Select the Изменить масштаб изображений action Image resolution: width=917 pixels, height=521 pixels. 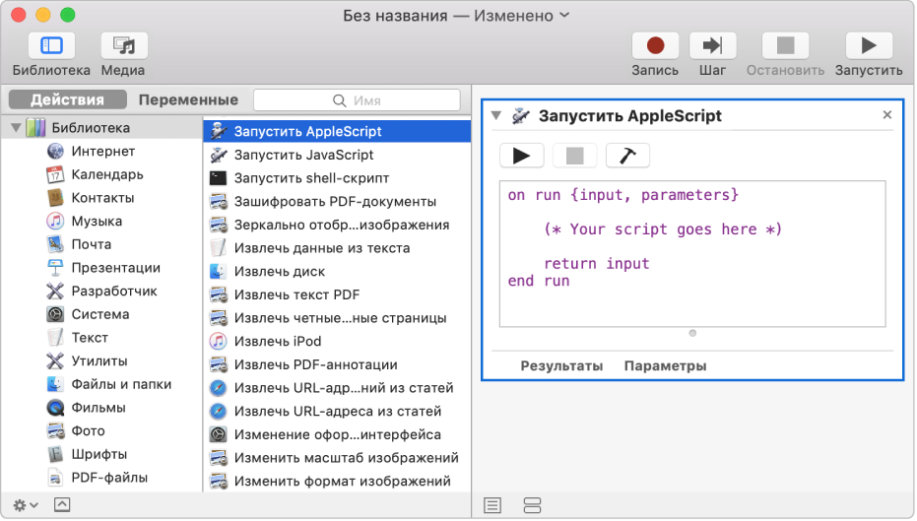coord(337,458)
